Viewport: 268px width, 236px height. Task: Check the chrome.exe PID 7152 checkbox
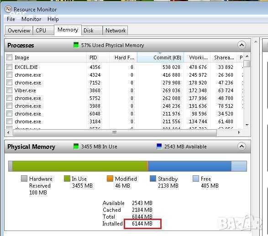pos(10,83)
